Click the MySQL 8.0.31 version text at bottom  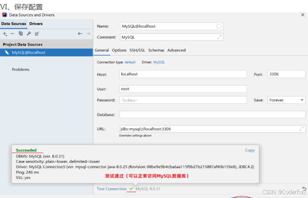click(148, 189)
